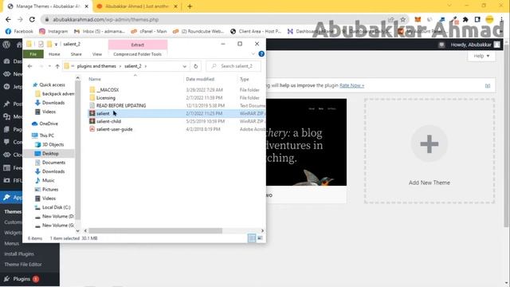Bookmark this page with the star
The height and width of the screenshot is (287, 510).
[403, 19]
